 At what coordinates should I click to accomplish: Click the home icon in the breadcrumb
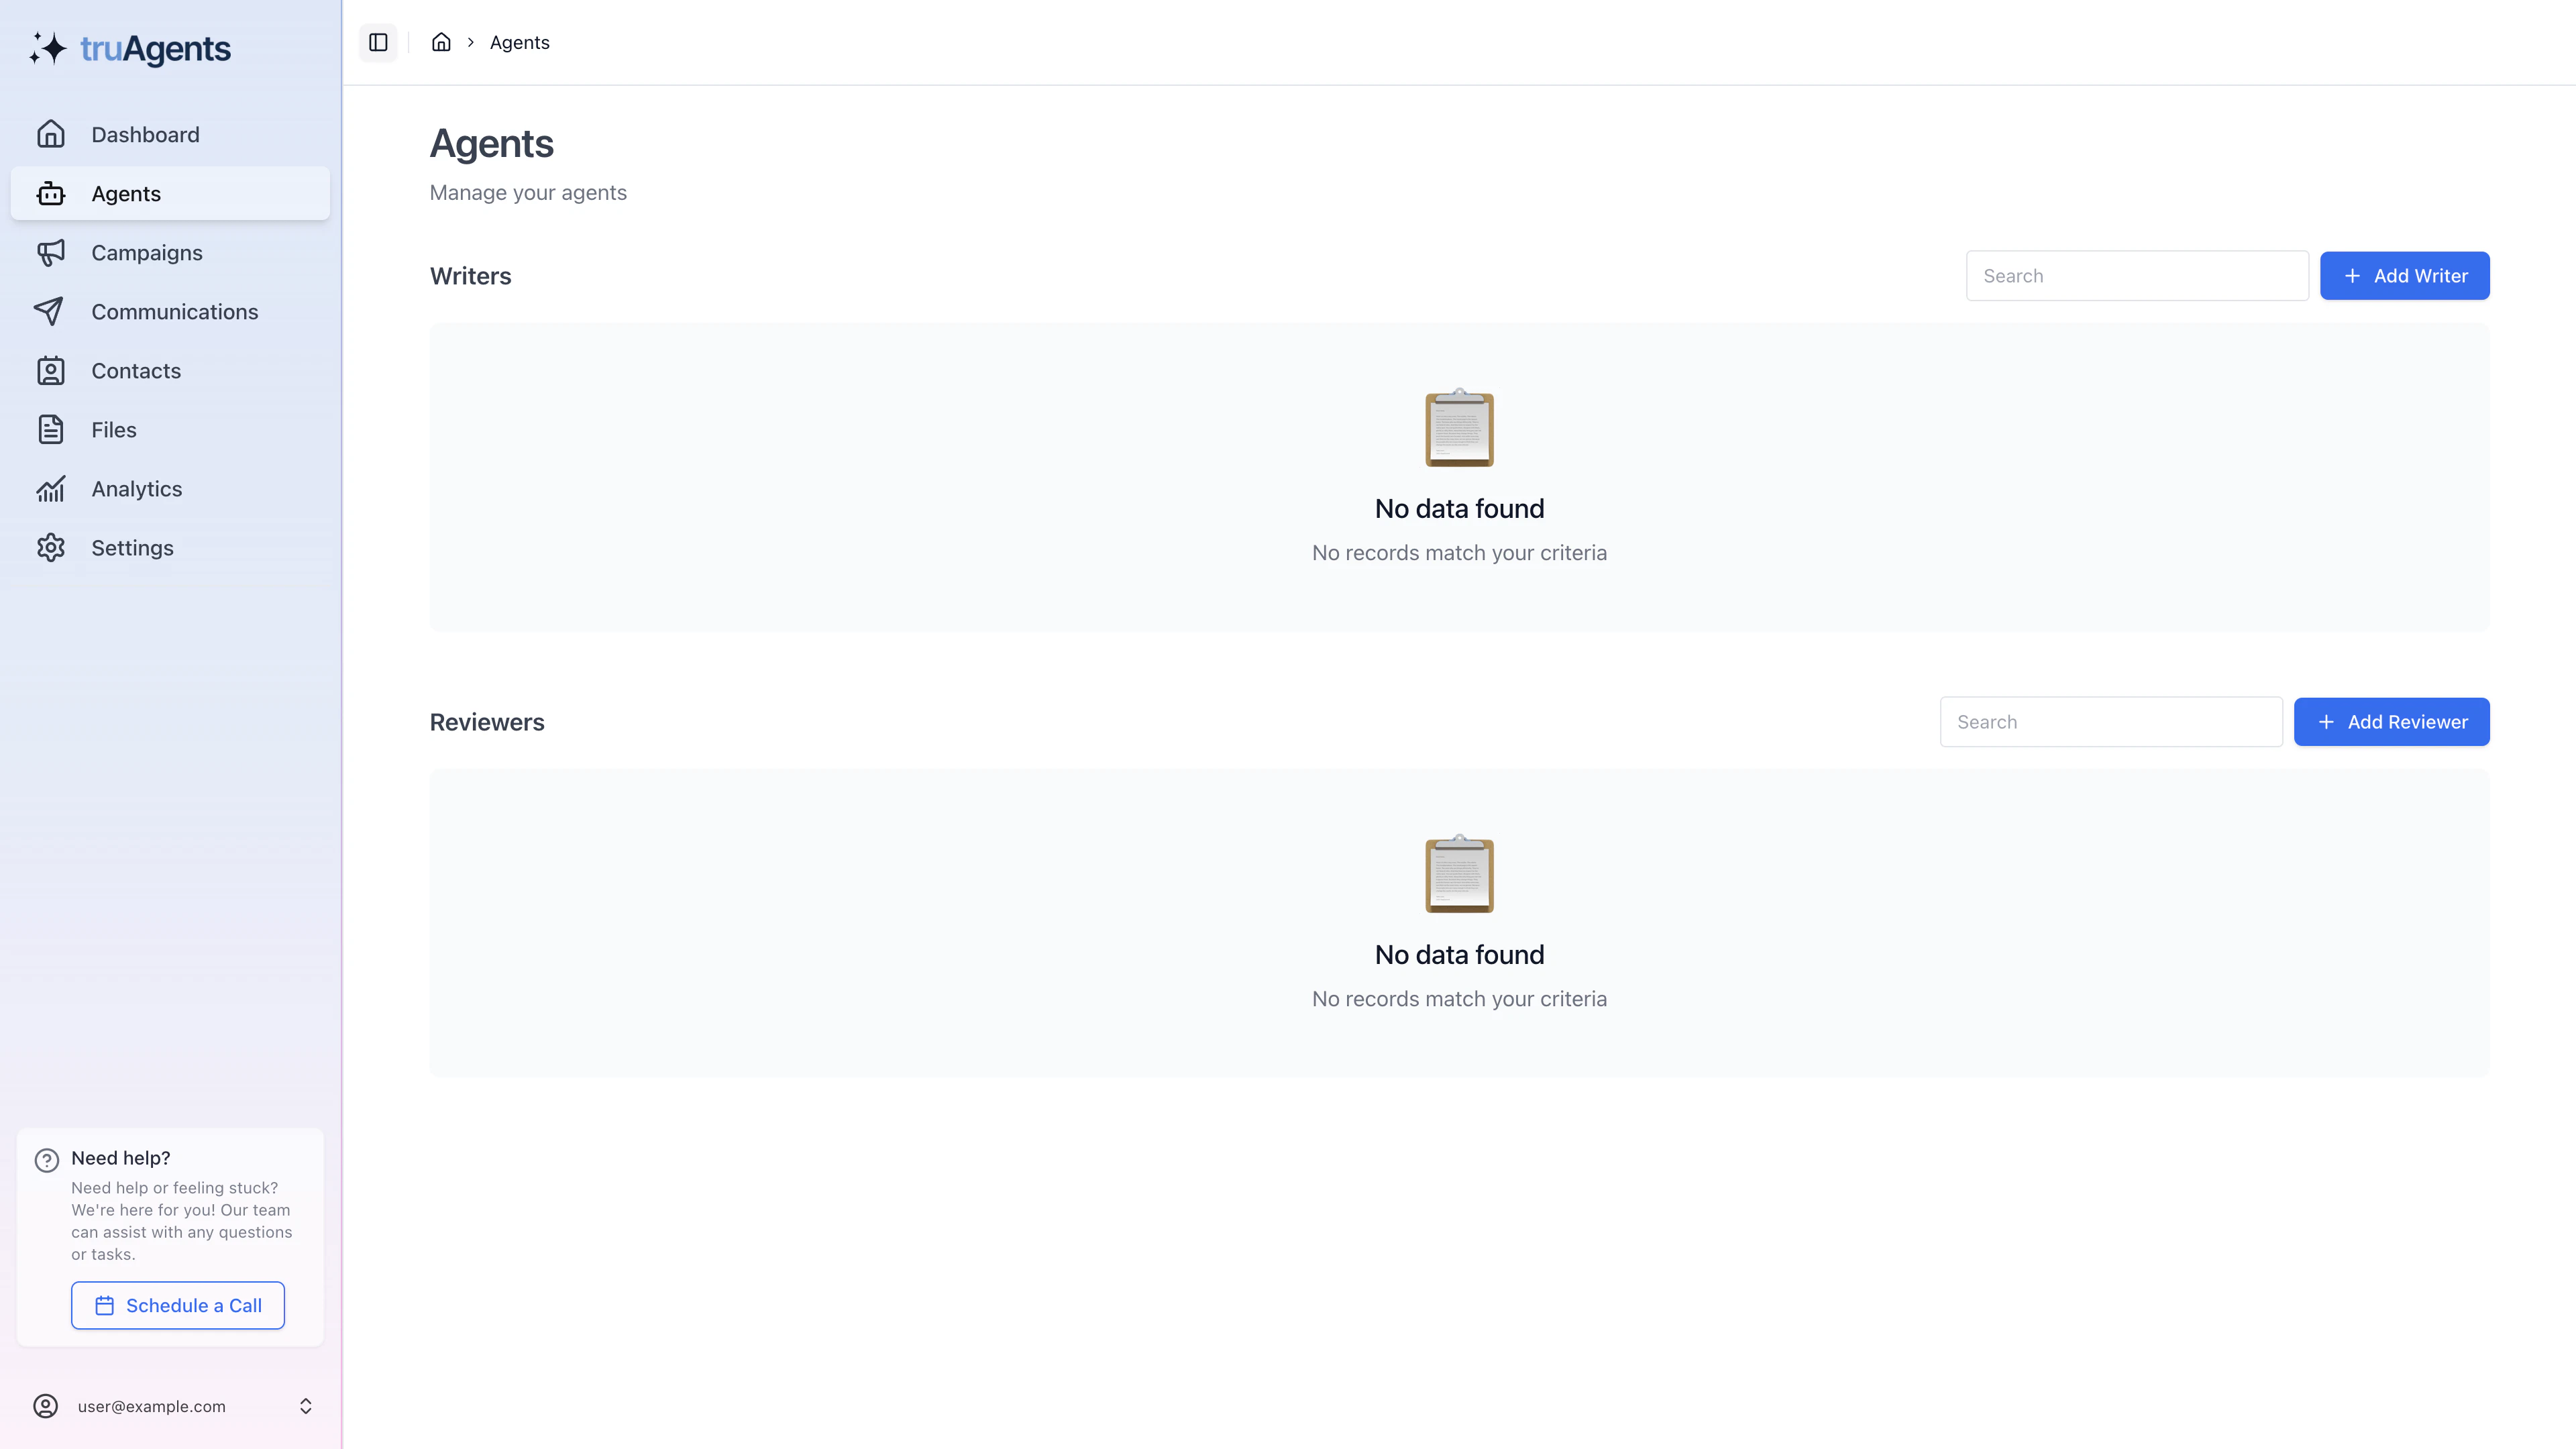[441, 42]
